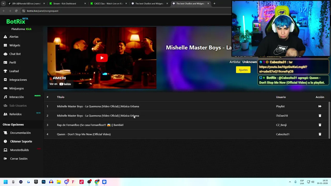Click the Obtener Soporte lifebuoy icon

tap(5, 141)
